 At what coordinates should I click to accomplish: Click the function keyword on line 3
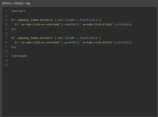click(x=87, y=20)
